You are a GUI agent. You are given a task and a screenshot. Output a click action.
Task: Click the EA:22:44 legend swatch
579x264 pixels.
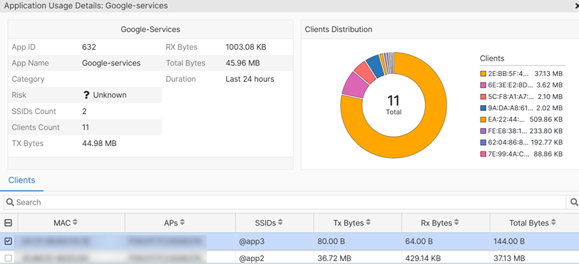[x=483, y=120]
